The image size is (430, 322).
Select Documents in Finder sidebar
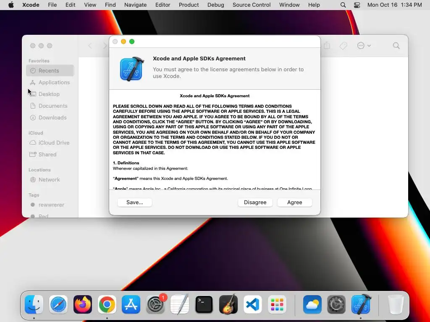(50, 106)
